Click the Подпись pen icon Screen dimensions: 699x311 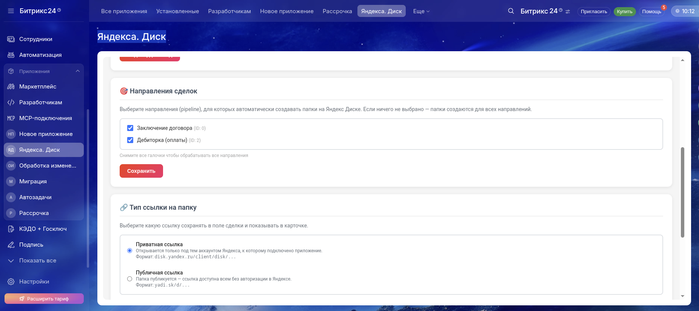pyautogui.click(x=11, y=245)
